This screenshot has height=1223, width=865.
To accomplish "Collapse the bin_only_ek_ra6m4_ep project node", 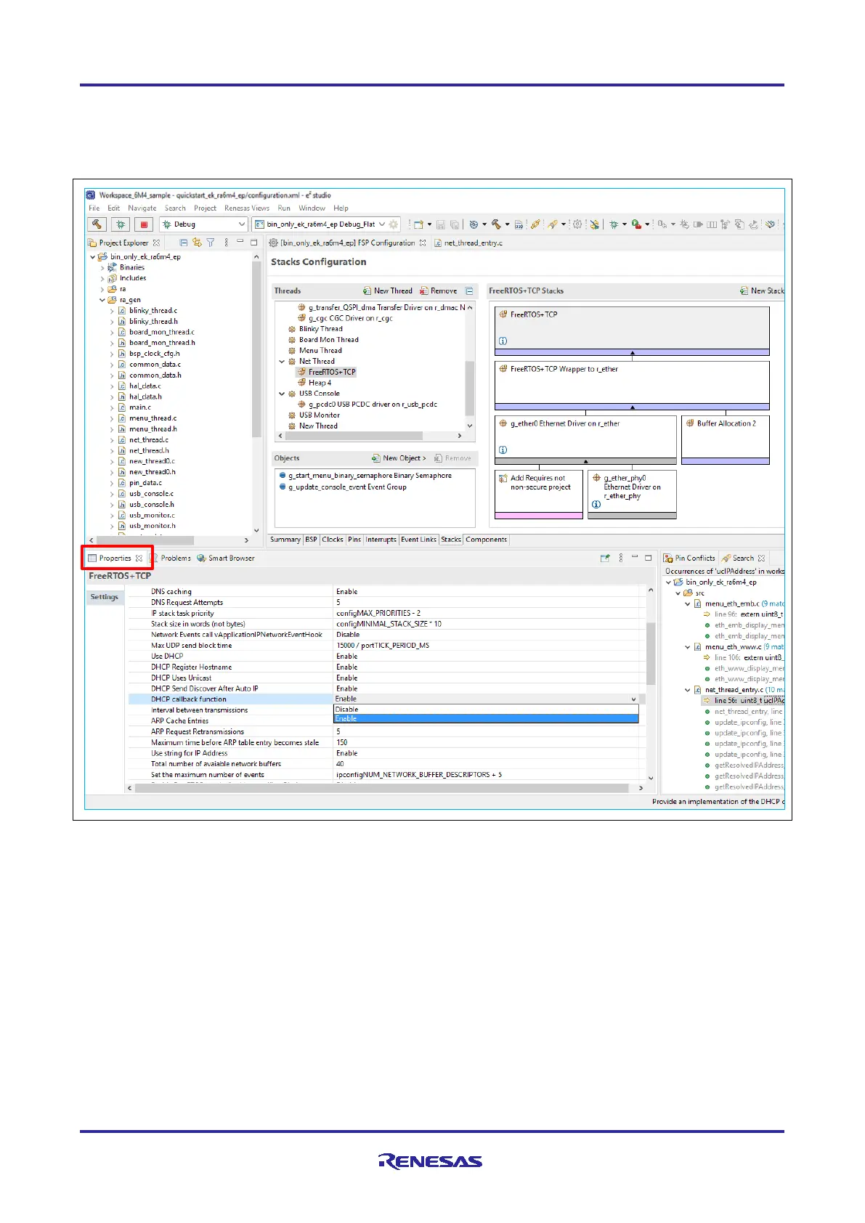I will pyautogui.click(x=93, y=257).
